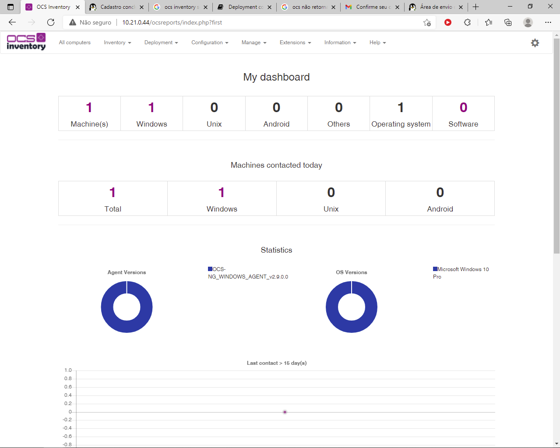Screen dimensions: 560x448
Task: Close the Deployment tab
Action: (x=269, y=7)
